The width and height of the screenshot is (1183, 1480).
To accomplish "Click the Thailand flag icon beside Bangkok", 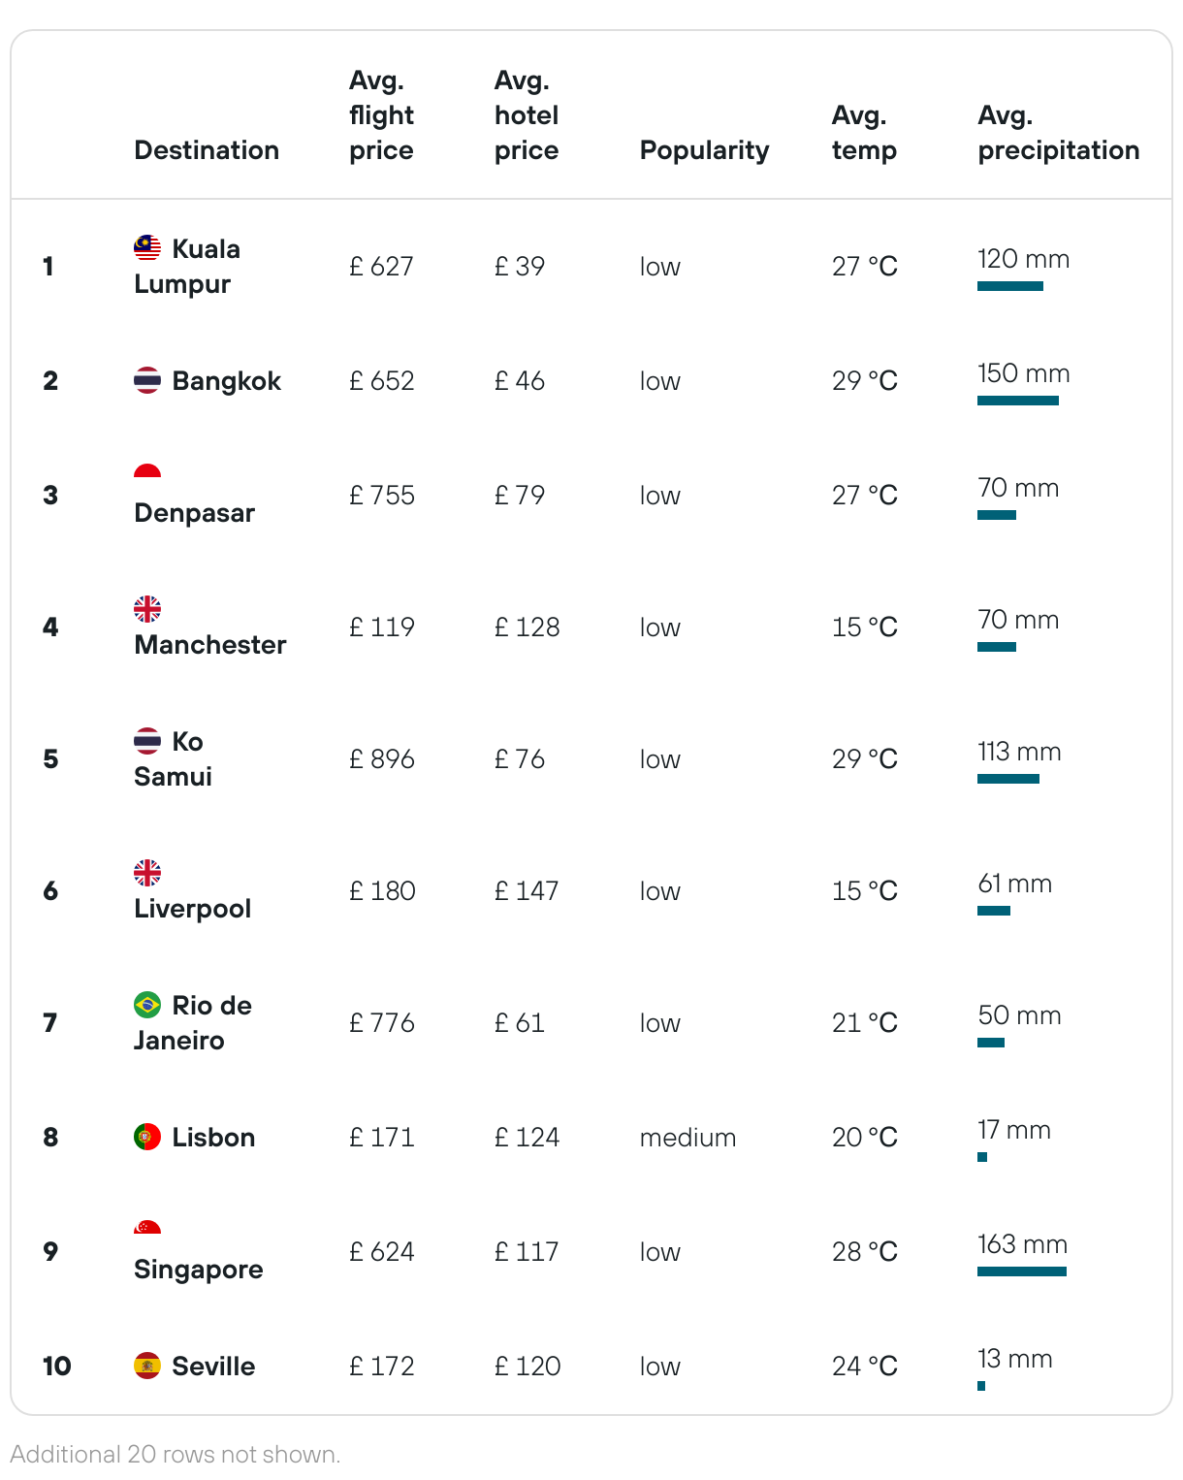I will tap(147, 380).
